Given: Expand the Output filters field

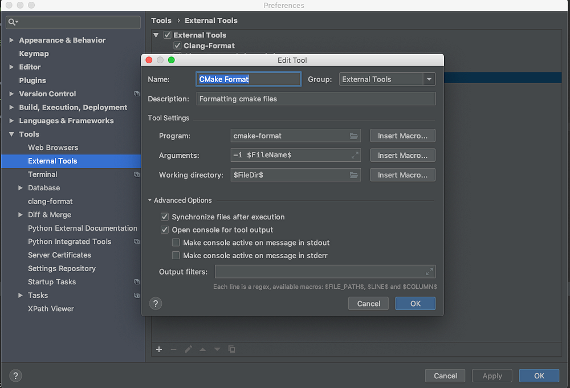Looking at the screenshot, I should (x=429, y=271).
